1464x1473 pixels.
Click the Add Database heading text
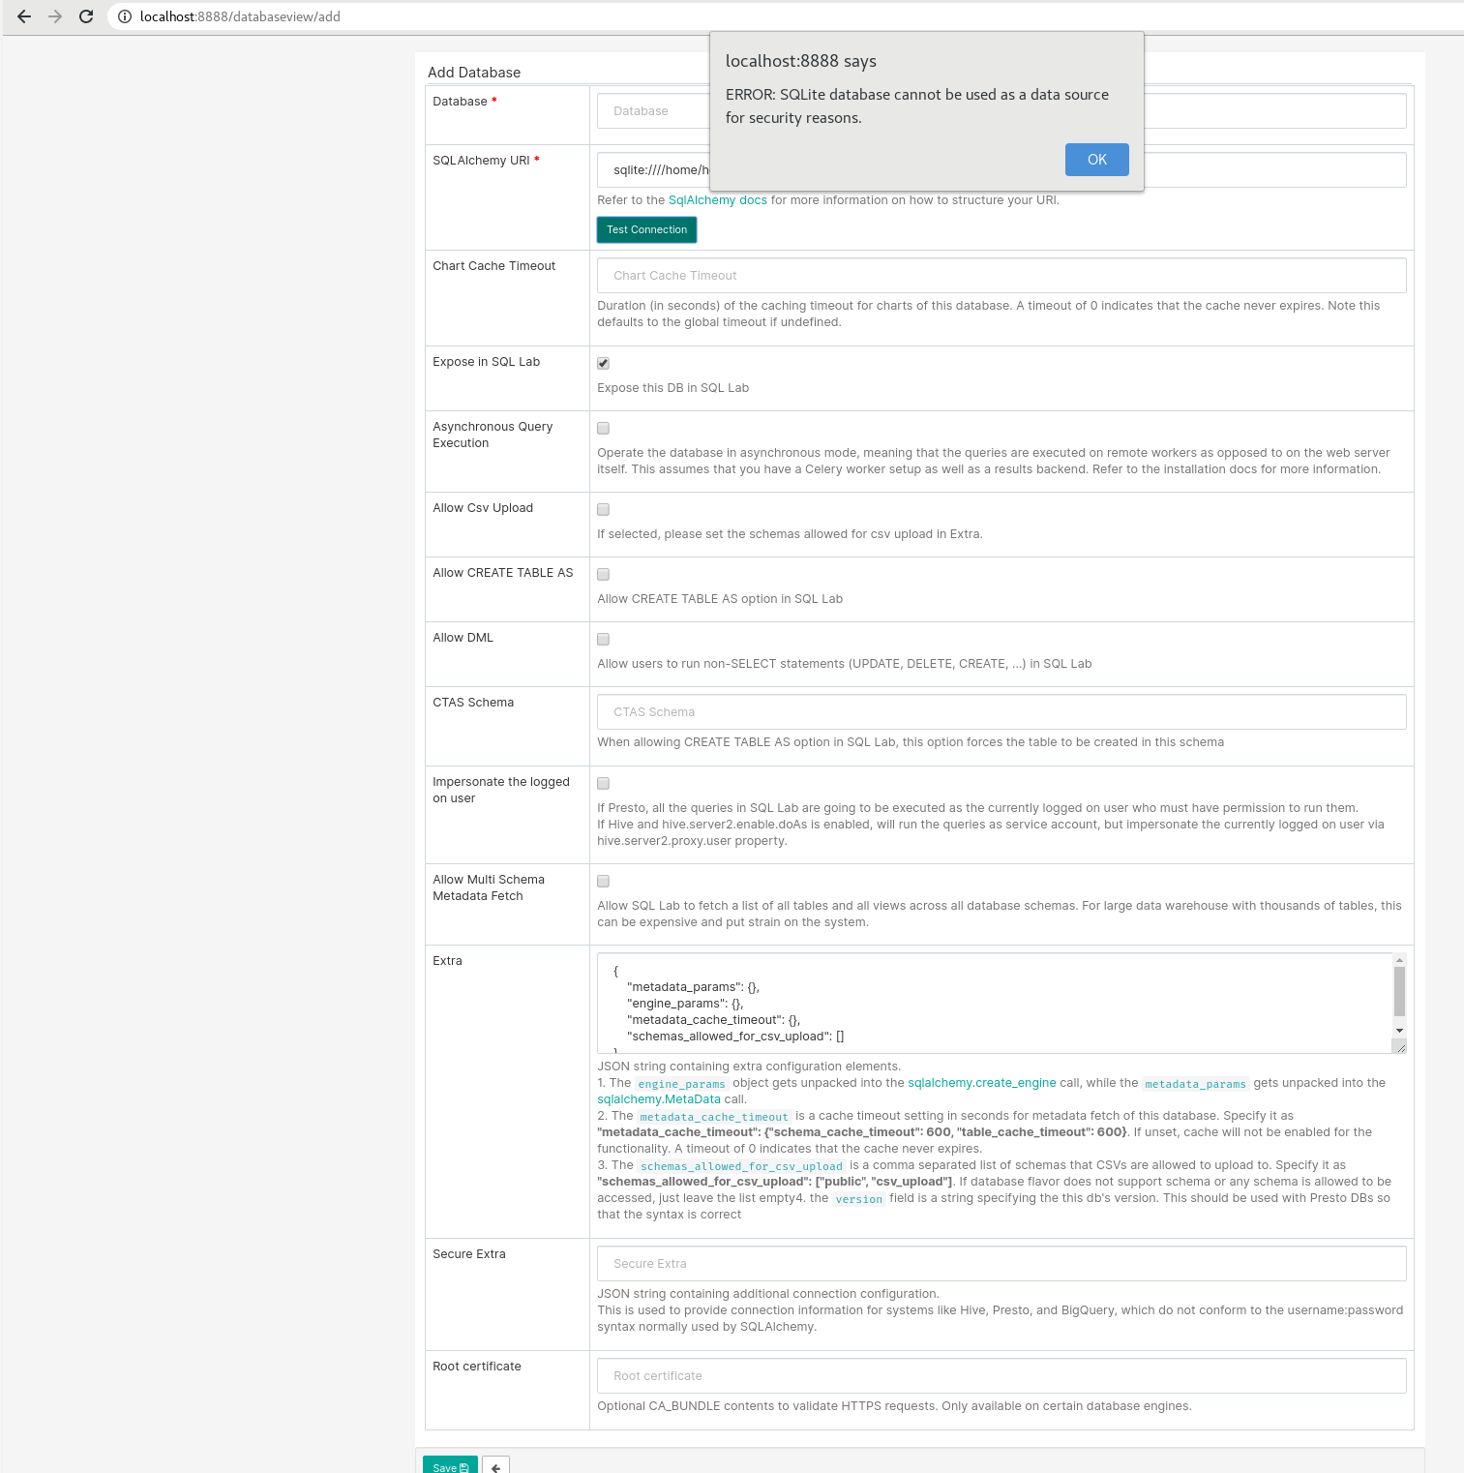coord(474,73)
